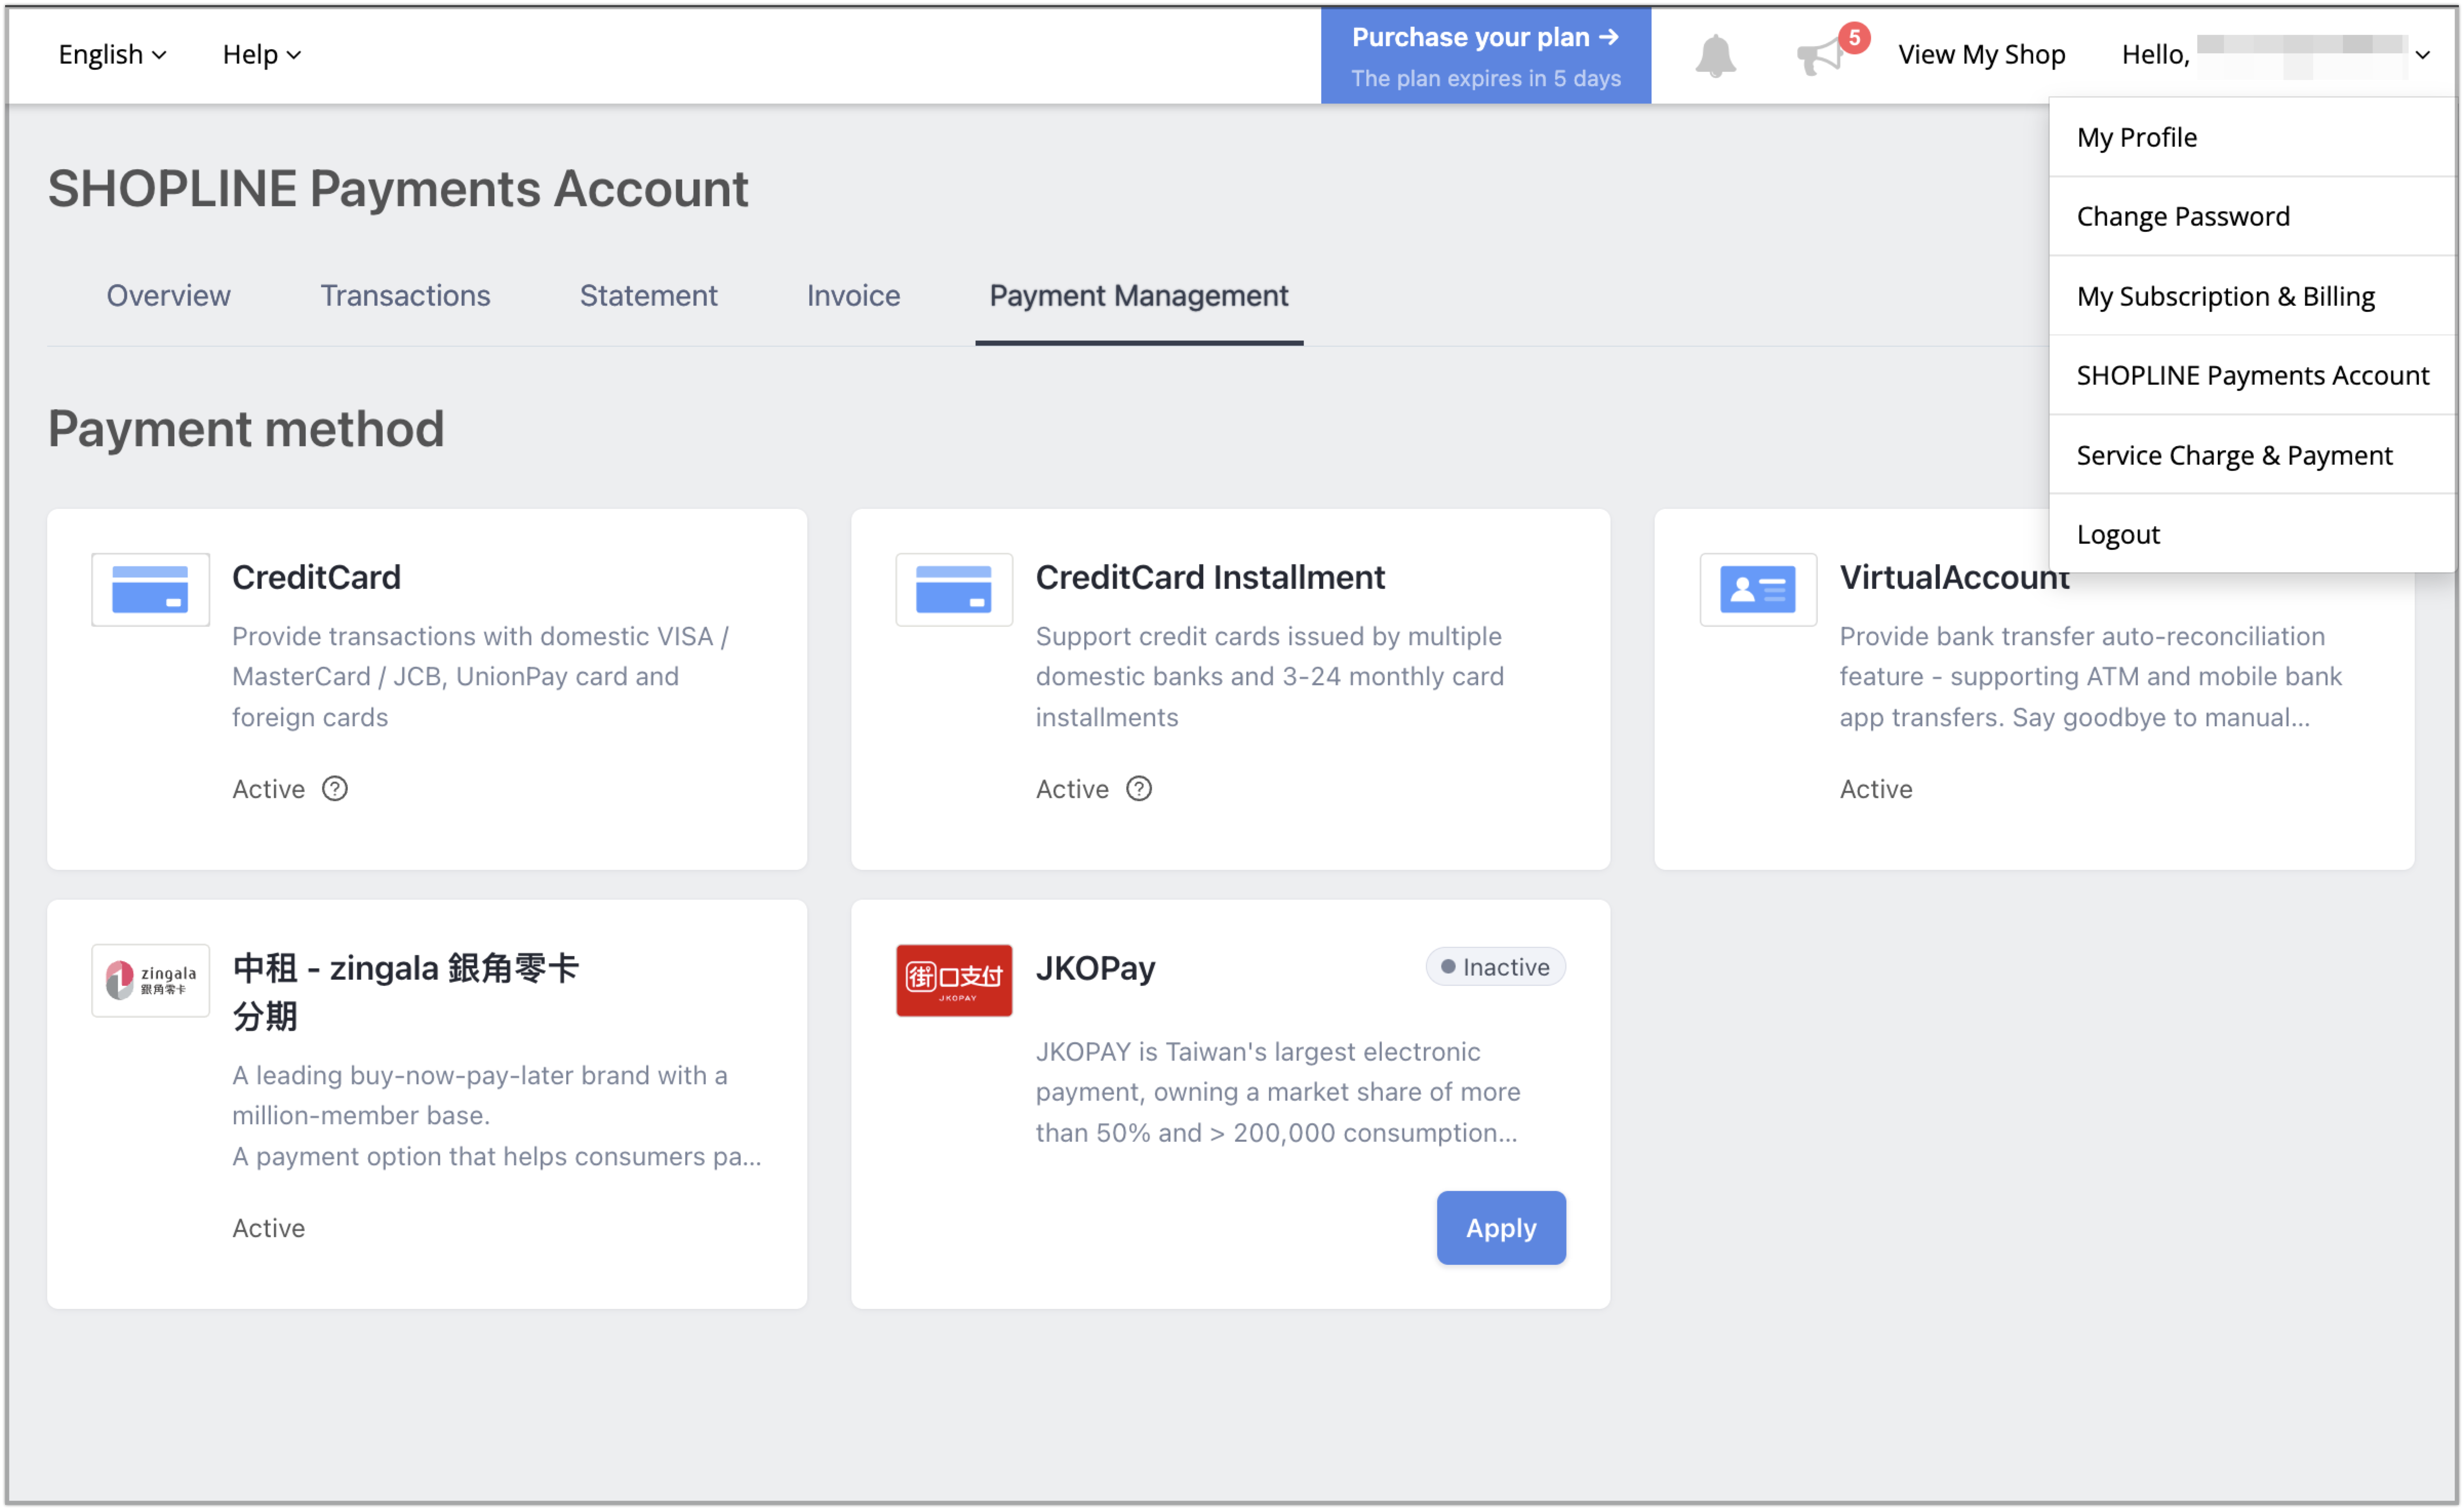The height and width of the screenshot is (1510, 2464).
Task: Click the CreditCard Installment card icon
Action: (x=954, y=589)
